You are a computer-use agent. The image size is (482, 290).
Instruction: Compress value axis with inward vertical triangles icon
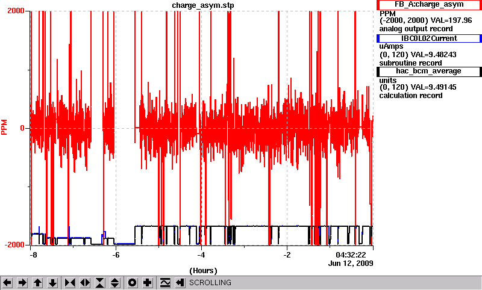point(100,282)
